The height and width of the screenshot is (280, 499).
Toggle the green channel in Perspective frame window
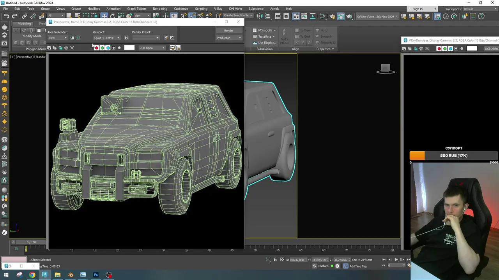coord(102,48)
